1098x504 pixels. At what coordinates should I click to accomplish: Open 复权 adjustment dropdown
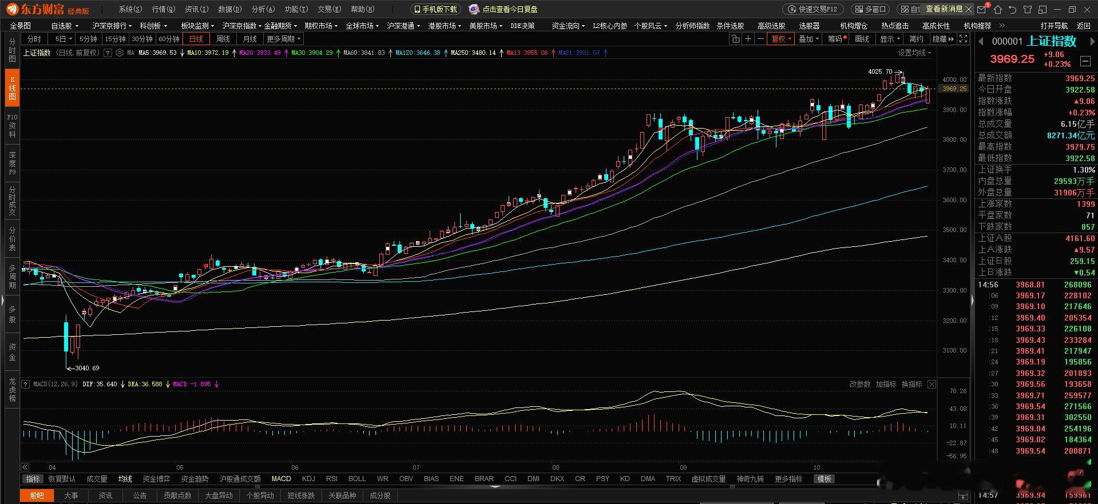(782, 39)
